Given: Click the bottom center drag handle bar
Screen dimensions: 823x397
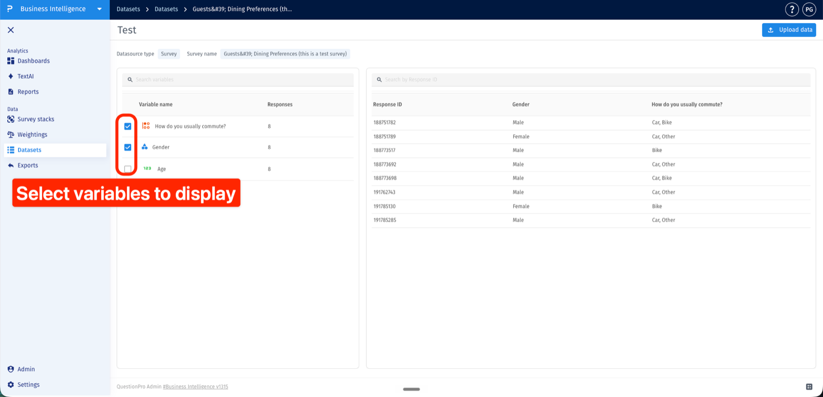Looking at the screenshot, I should pyautogui.click(x=411, y=389).
